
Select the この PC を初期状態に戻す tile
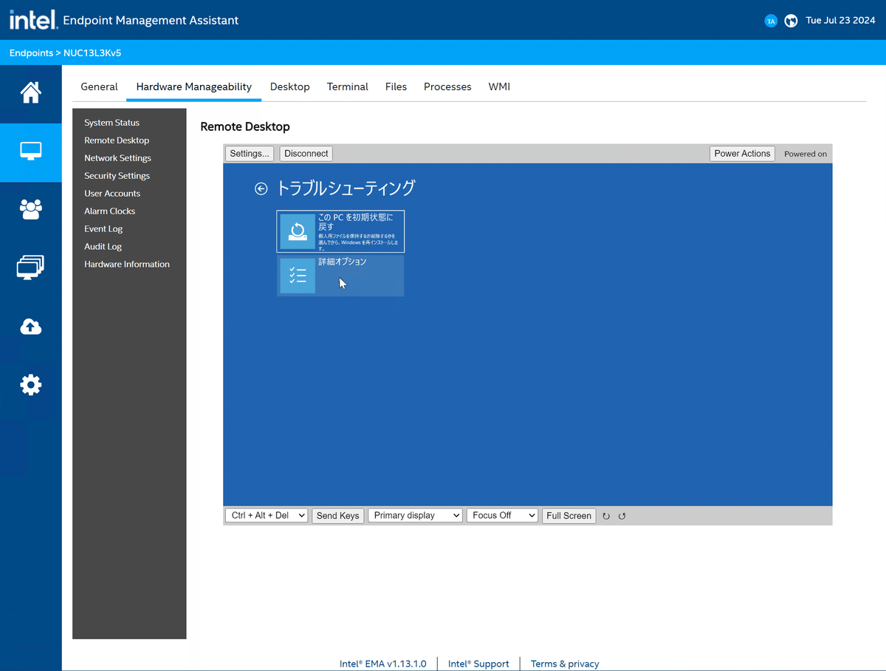point(340,231)
